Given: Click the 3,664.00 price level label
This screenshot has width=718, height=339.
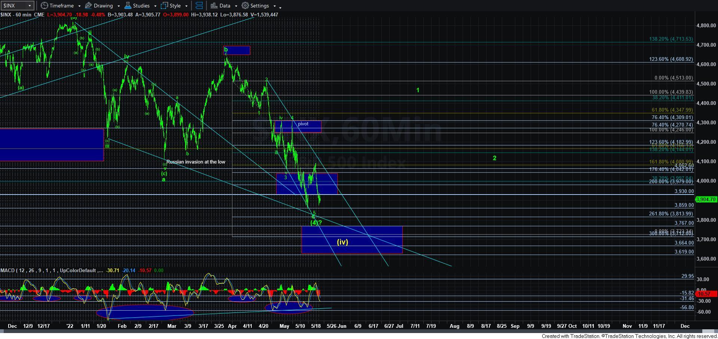Looking at the screenshot, I should [x=684, y=243].
